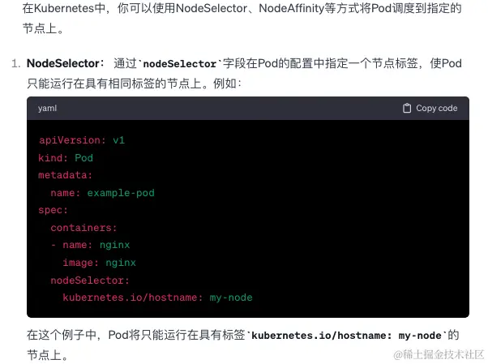Click the "name: example-pod" code line
This screenshot has width=488, height=364.
click(102, 193)
